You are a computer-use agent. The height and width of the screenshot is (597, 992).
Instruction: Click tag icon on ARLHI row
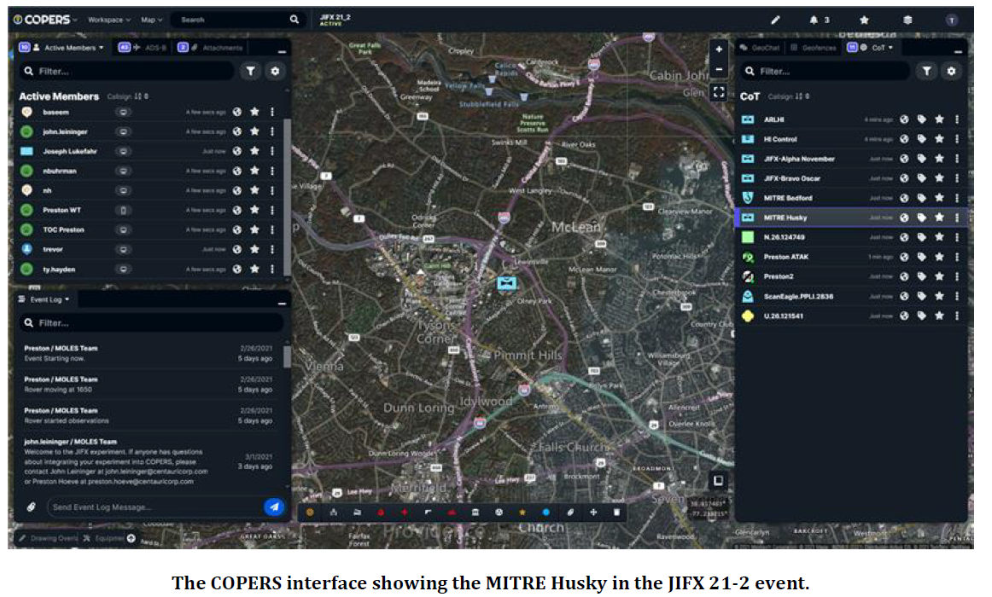[x=922, y=119]
